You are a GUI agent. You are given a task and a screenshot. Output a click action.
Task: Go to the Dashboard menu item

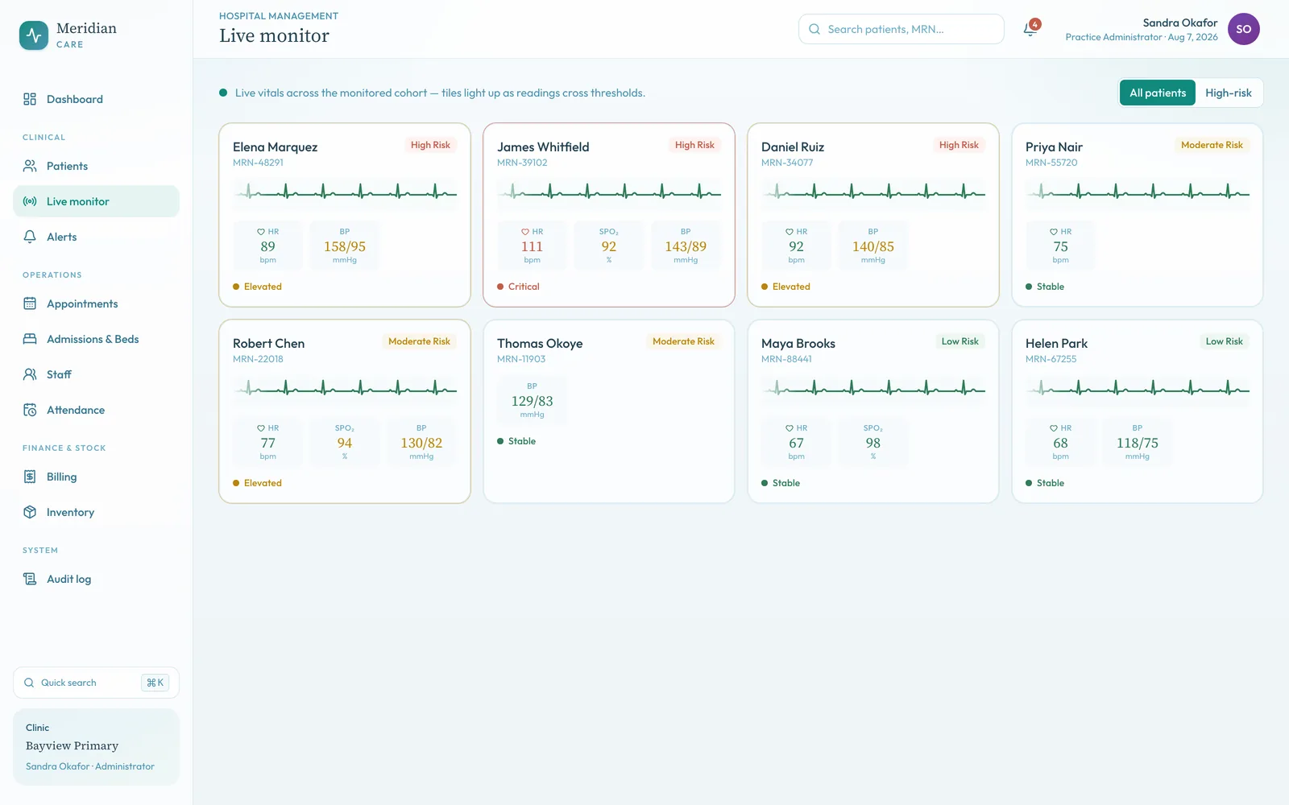tap(96, 99)
